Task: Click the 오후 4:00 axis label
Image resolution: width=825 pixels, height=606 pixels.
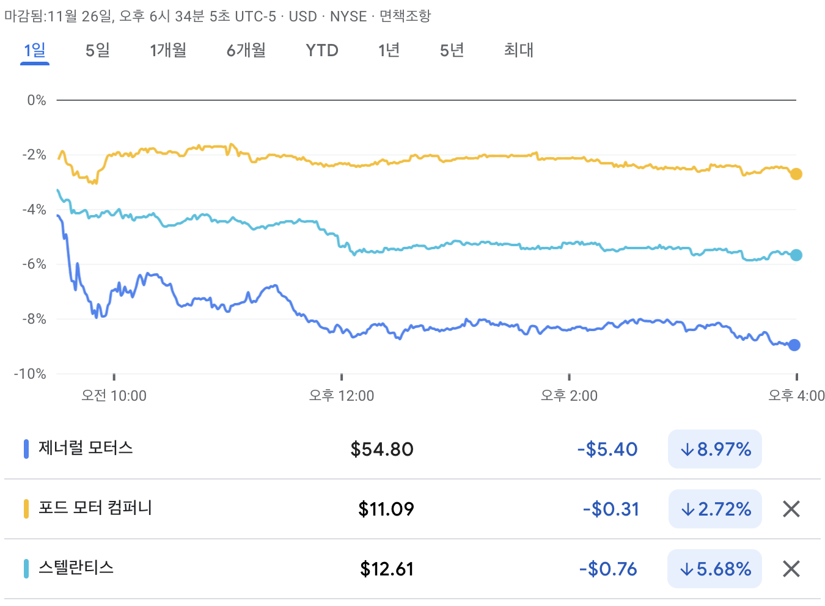Action: point(796,396)
